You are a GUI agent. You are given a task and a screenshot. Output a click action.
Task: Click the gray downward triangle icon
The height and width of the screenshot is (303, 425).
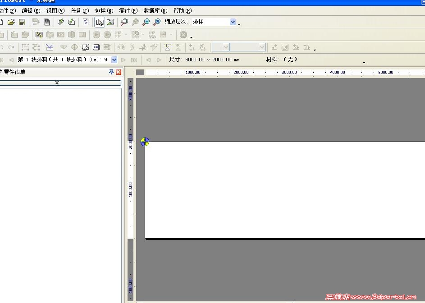tap(64, 47)
